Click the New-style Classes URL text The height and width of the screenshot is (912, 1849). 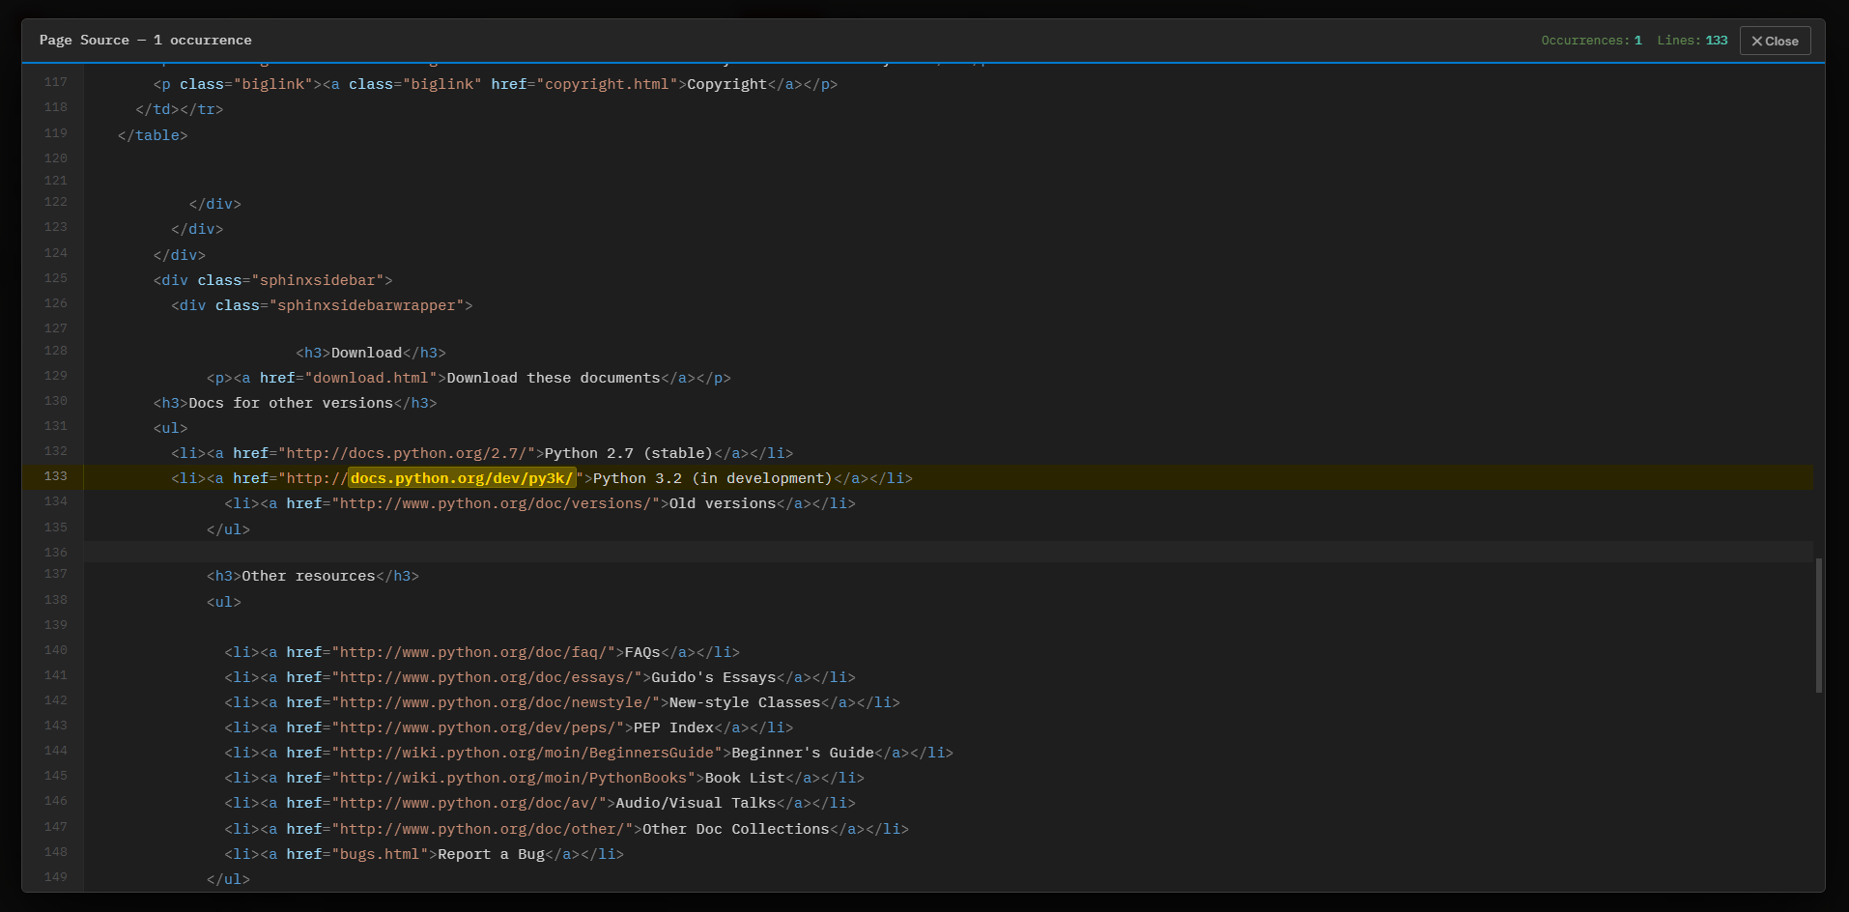(x=495, y=702)
